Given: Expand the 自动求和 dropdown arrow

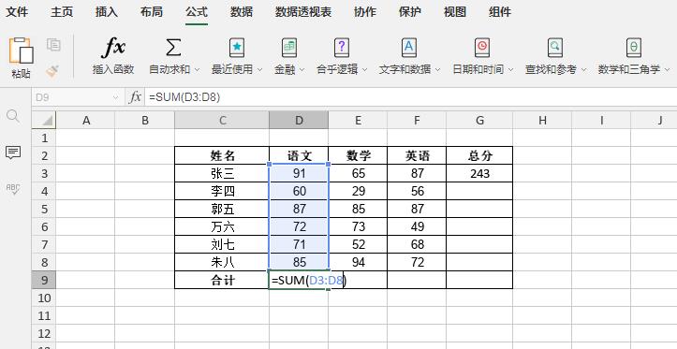Looking at the screenshot, I should point(197,69).
